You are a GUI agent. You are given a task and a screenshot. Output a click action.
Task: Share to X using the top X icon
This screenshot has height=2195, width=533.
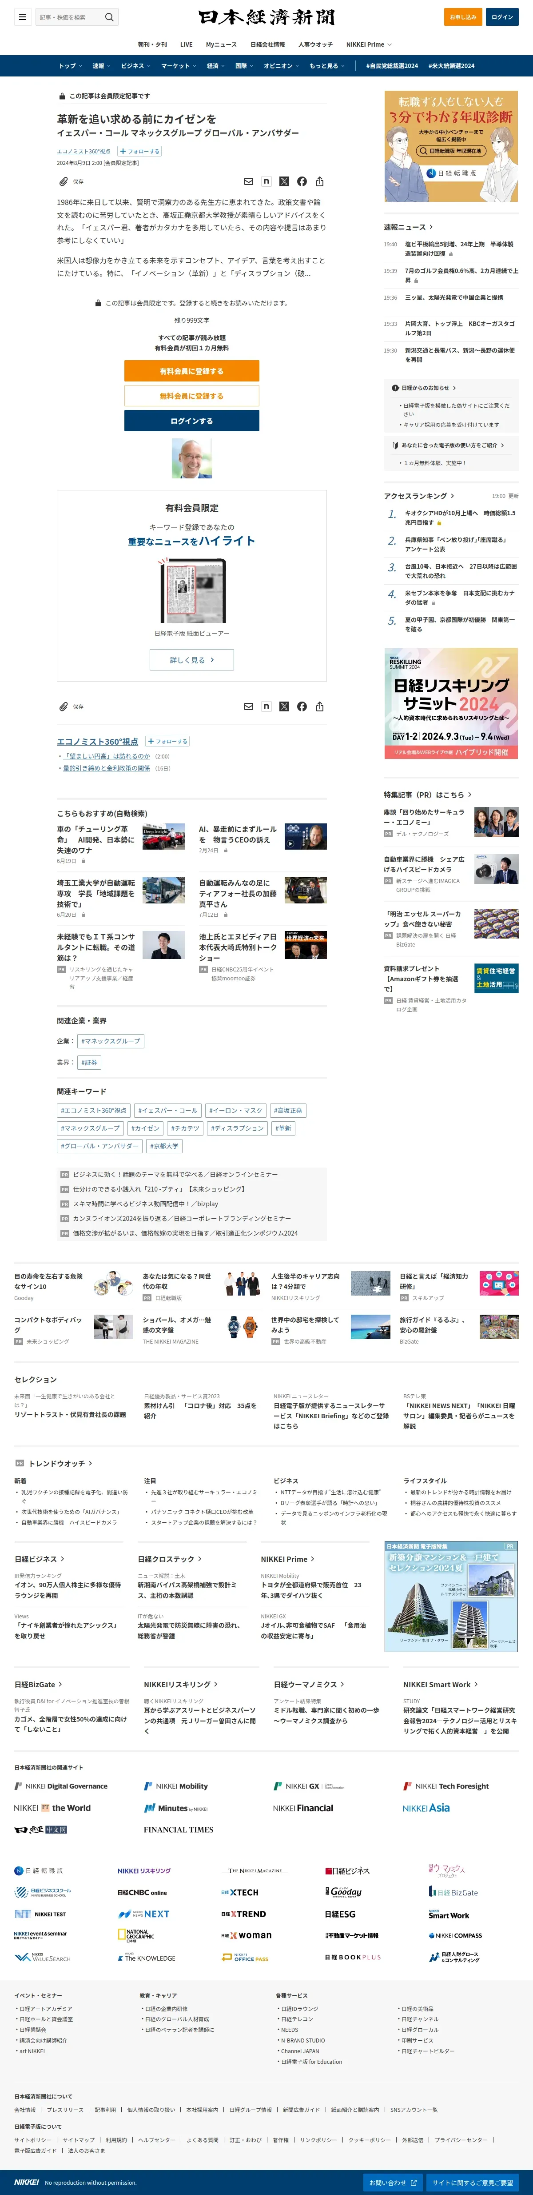coord(284,181)
